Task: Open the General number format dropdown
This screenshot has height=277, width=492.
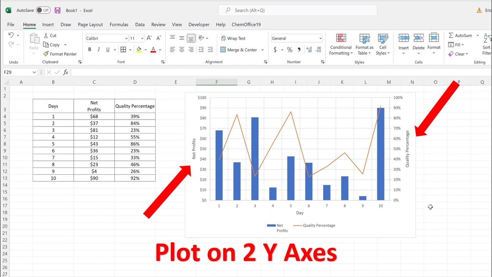Action: pos(321,38)
